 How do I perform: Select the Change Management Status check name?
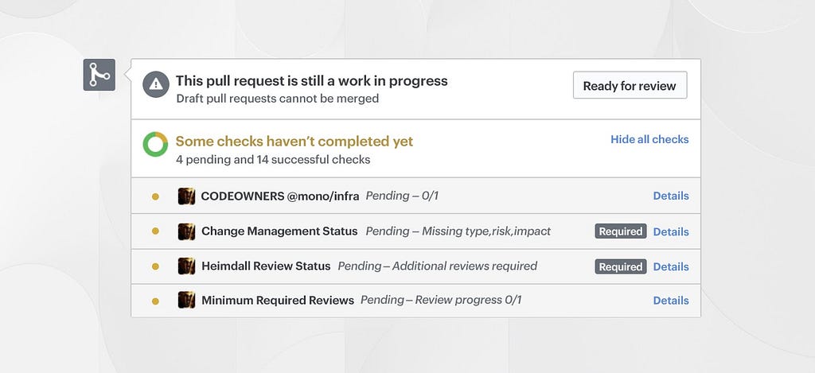pyautogui.click(x=279, y=231)
